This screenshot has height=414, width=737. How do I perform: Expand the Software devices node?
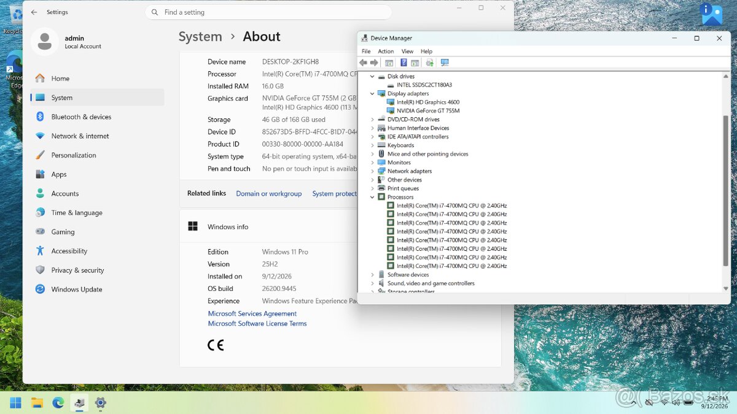coord(372,275)
